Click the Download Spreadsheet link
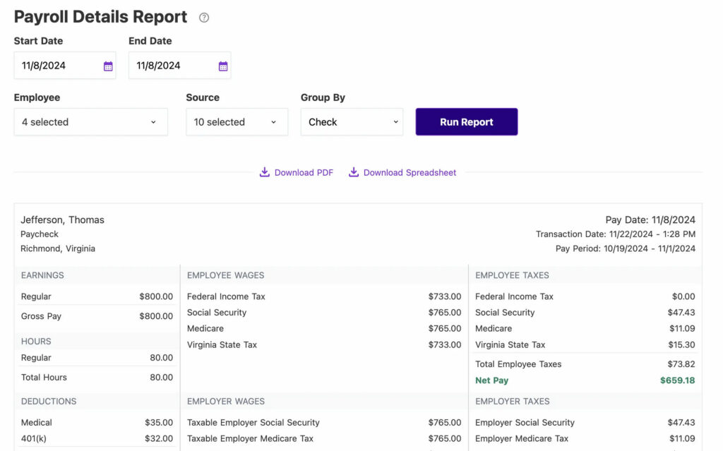 coord(410,172)
